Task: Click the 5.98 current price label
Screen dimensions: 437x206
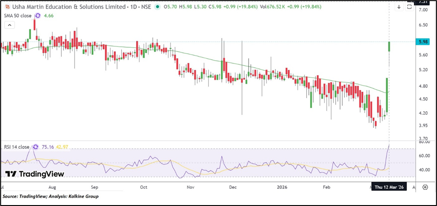Action: pyautogui.click(x=423, y=42)
